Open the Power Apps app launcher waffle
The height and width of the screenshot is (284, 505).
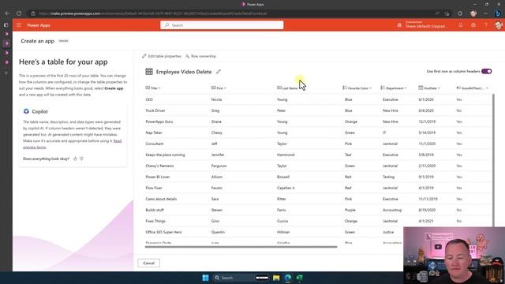pos(19,25)
